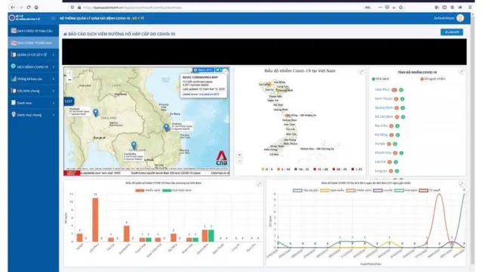Click the blue pin over Thailand
This screenshot has height=272, width=483.
click(96, 113)
